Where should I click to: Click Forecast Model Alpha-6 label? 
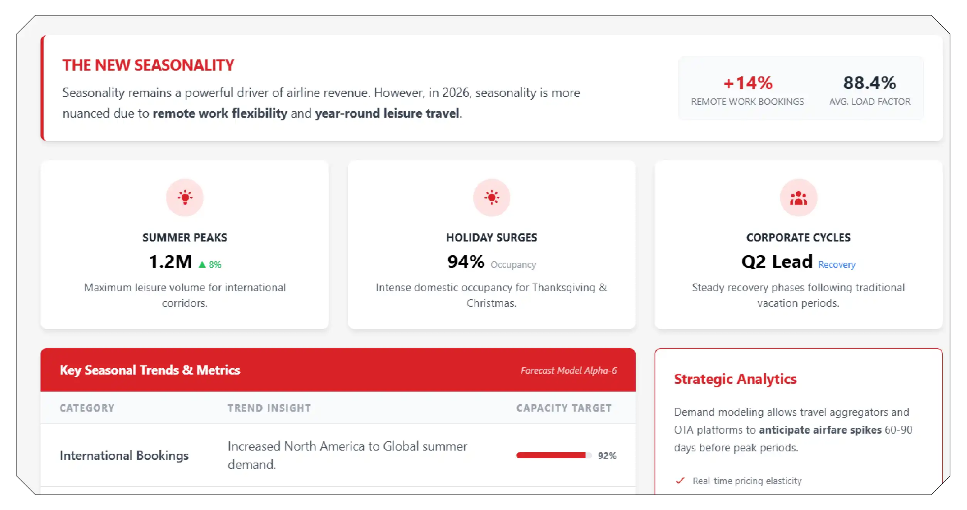tap(569, 371)
